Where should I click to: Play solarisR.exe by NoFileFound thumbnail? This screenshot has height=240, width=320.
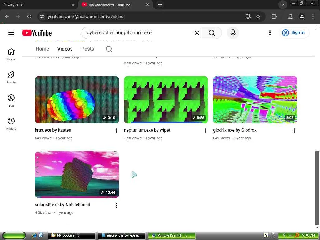pyautogui.click(x=77, y=174)
